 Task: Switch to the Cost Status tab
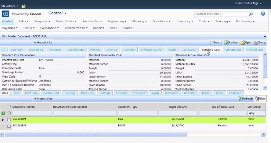(x=189, y=50)
